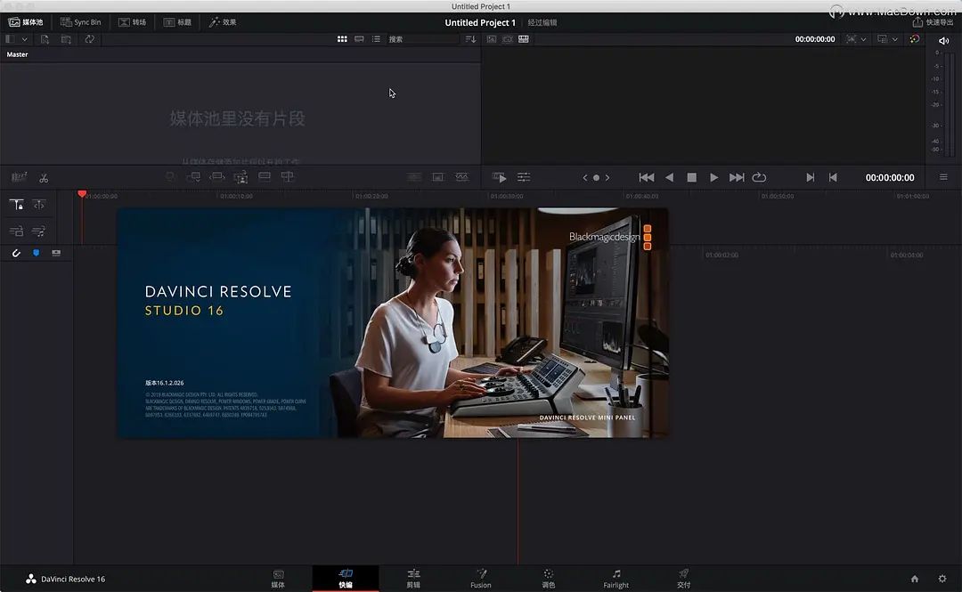Open the media pool sort order dropdown
Viewport: 962px width, 592px height.
point(472,39)
